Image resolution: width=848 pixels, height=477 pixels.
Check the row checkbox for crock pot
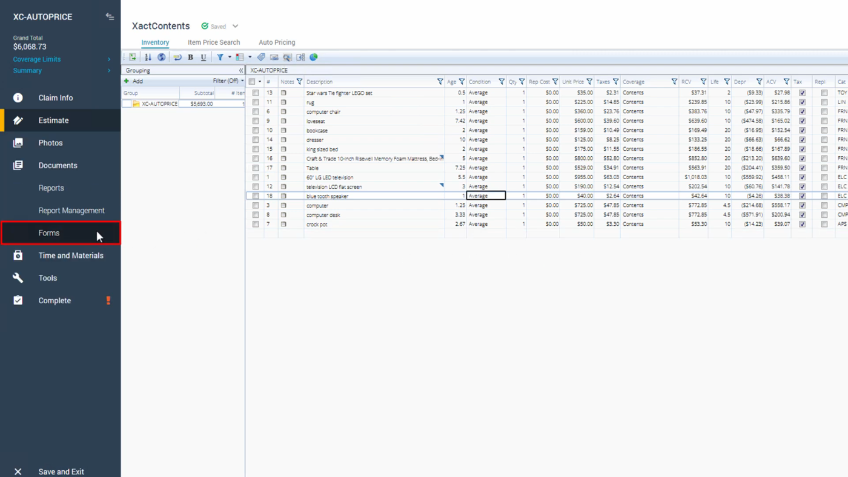point(256,224)
